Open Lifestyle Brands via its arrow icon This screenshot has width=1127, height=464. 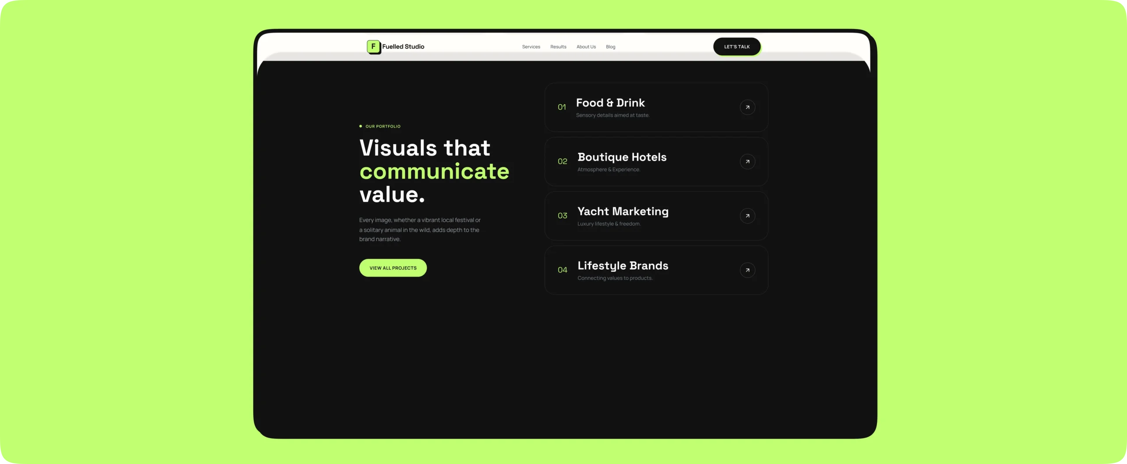click(x=747, y=270)
